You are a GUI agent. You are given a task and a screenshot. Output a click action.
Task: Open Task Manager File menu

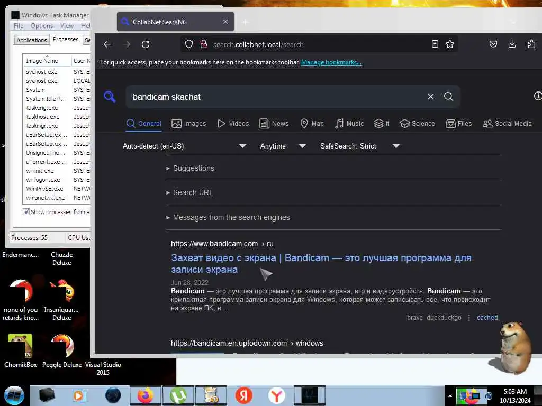(x=19, y=26)
